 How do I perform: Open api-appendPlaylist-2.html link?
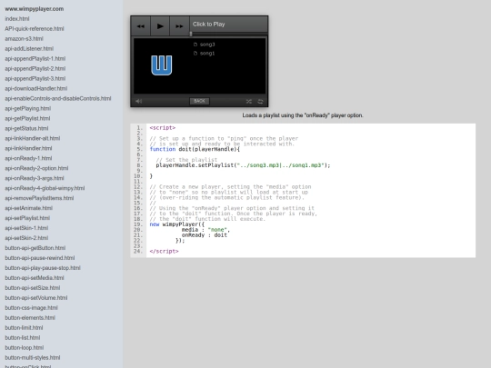pyautogui.click(x=35, y=68)
